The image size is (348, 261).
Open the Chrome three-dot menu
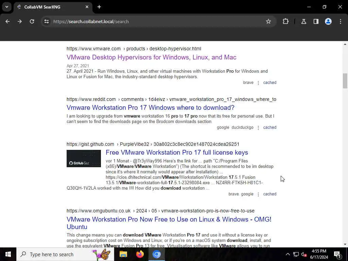pos(341,21)
